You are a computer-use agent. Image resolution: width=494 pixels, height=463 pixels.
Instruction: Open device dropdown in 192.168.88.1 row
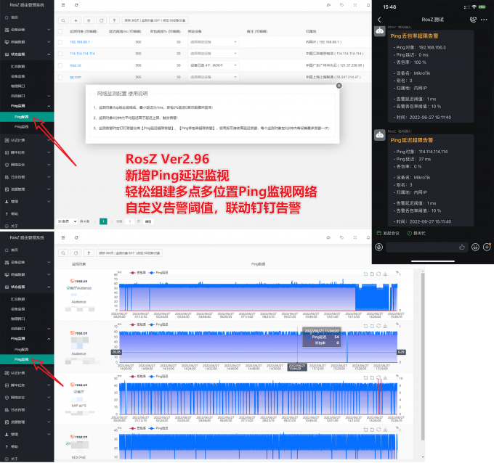pos(214,42)
